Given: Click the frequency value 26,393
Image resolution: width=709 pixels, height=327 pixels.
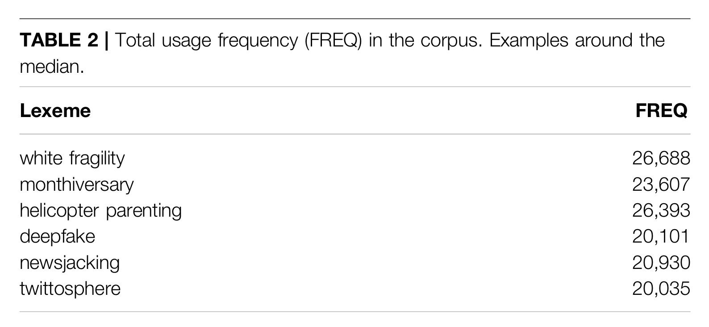Looking at the screenshot, I should (661, 210).
